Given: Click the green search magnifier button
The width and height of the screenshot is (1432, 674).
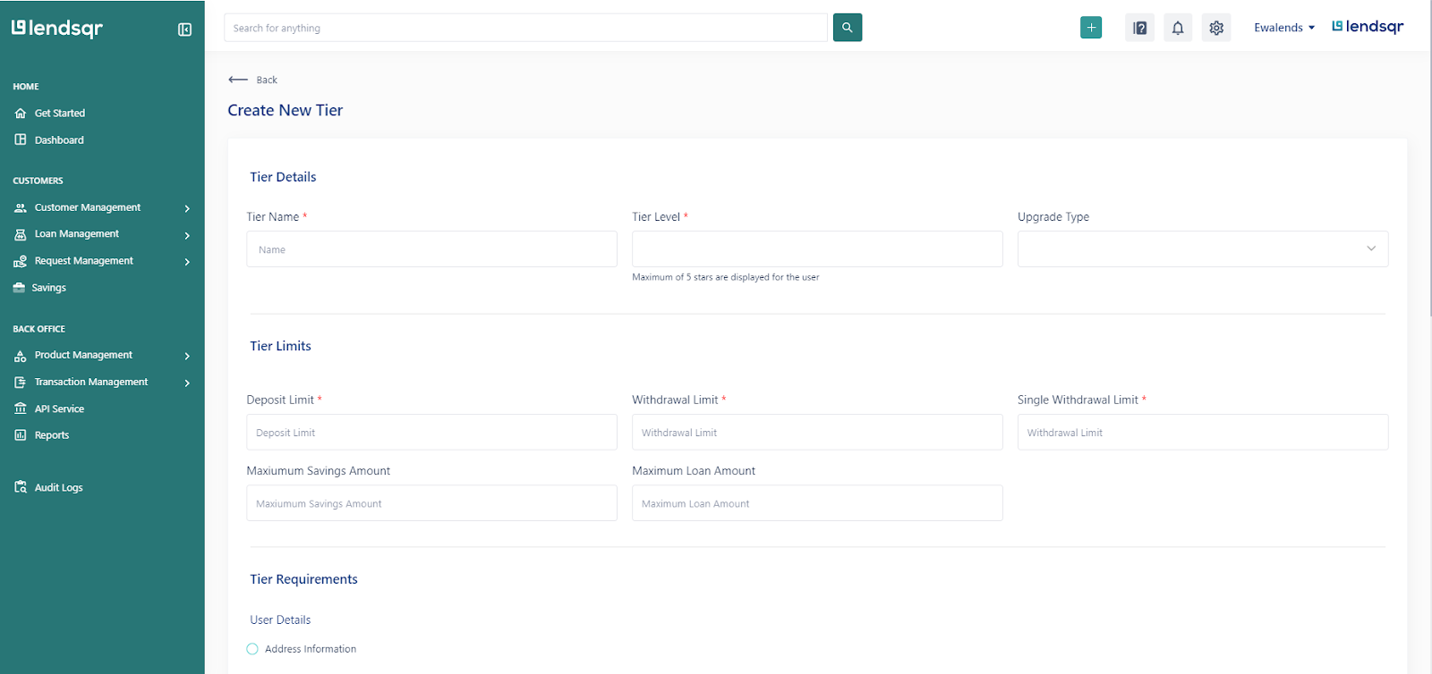Looking at the screenshot, I should 848,28.
